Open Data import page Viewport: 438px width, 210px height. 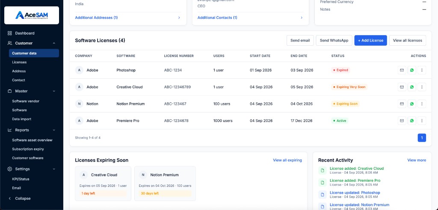click(x=21, y=119)
